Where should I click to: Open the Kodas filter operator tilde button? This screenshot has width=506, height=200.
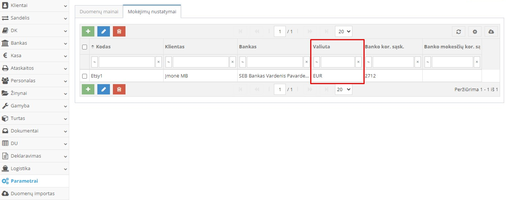tap(94, 62)
